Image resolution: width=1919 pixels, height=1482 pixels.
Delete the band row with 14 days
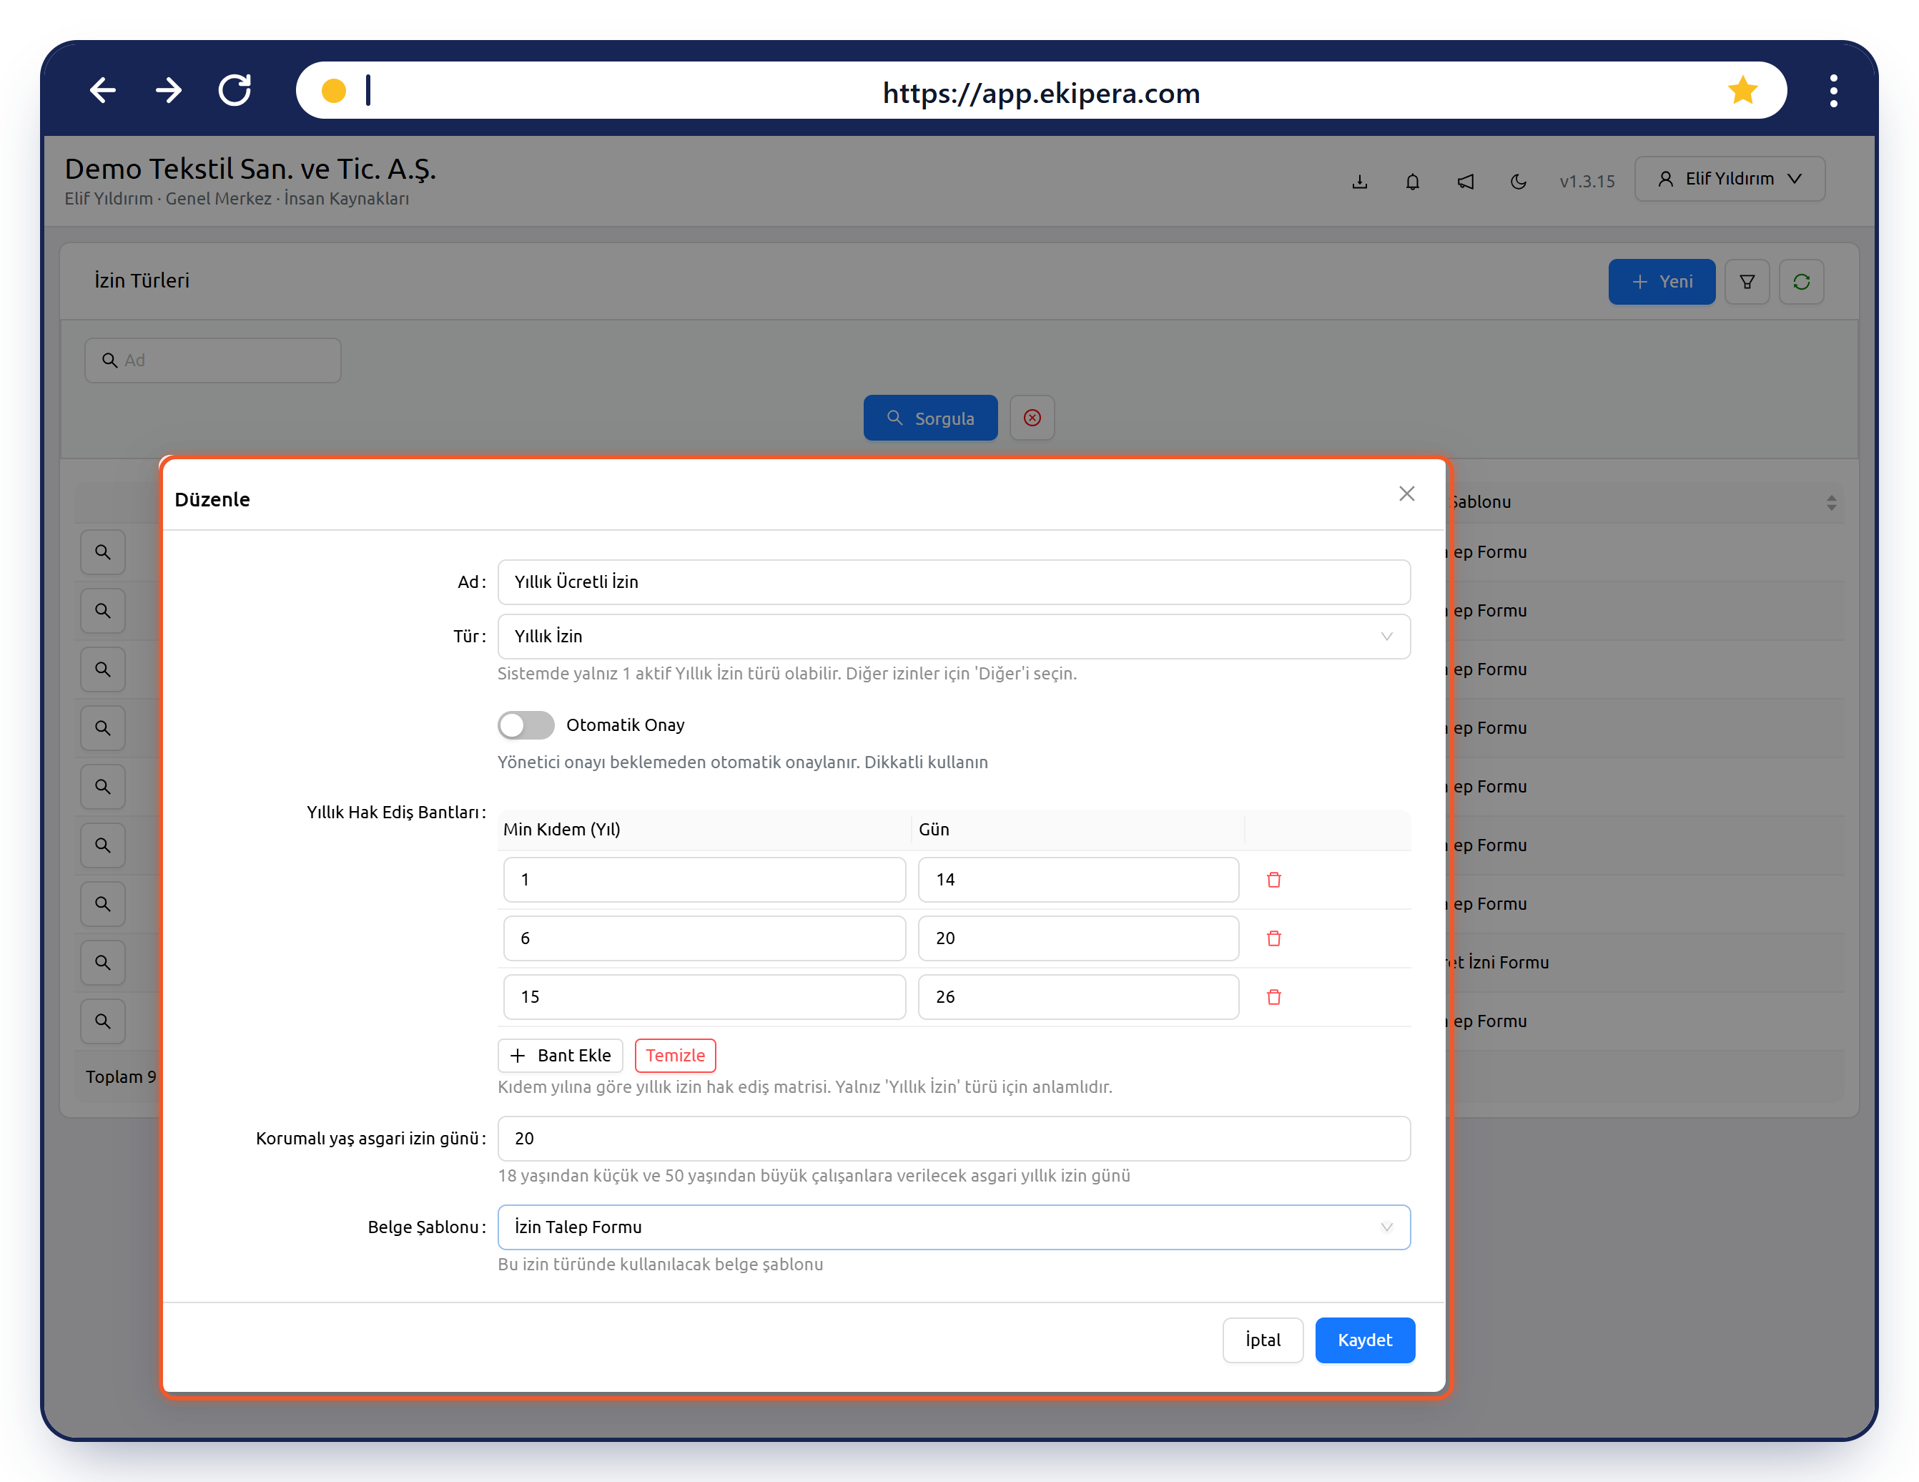coord(1273,880)
